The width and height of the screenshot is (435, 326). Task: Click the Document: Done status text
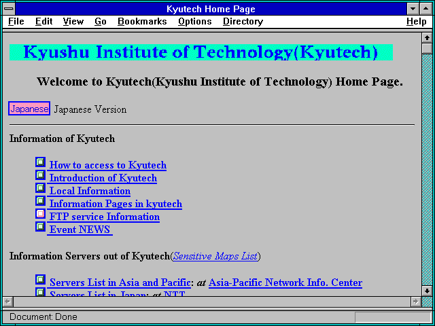(43, 317)
